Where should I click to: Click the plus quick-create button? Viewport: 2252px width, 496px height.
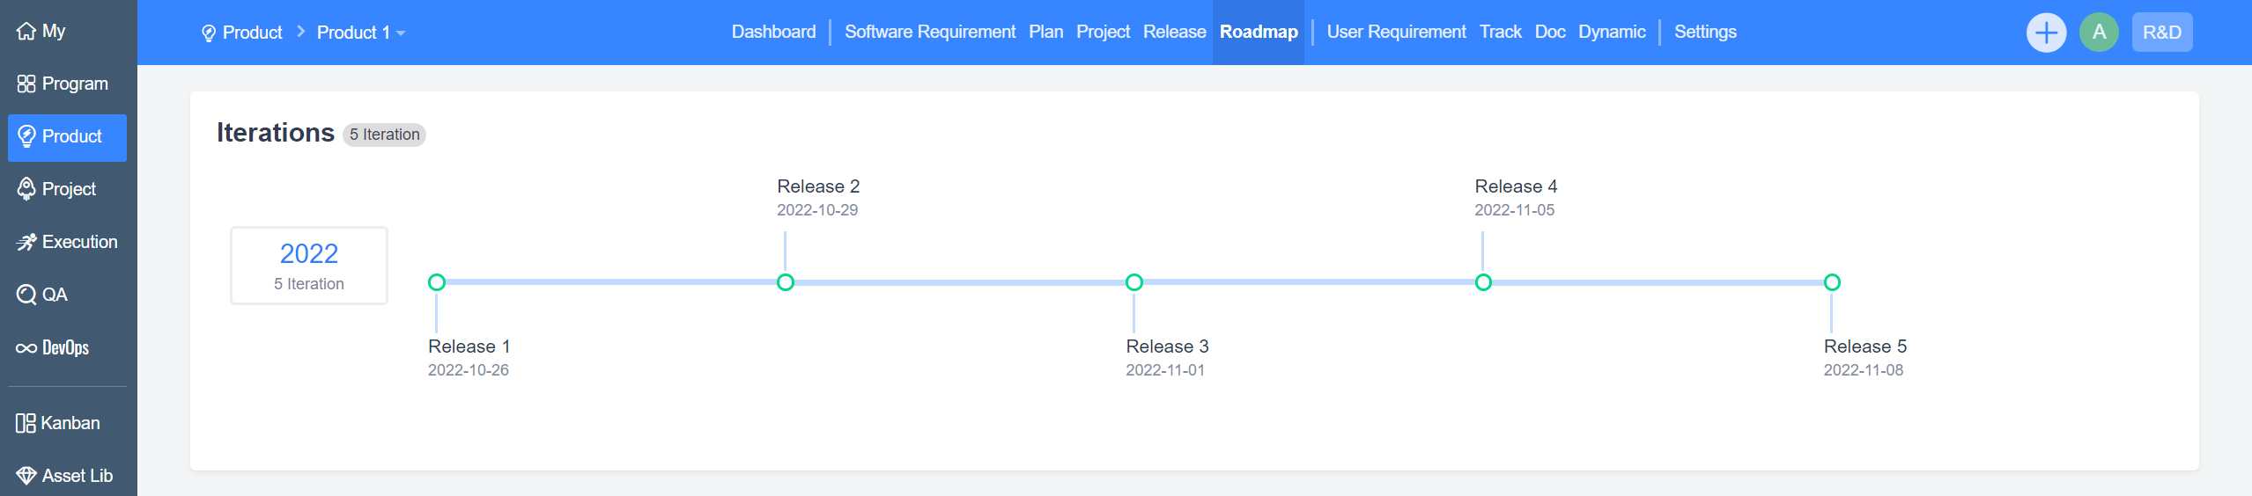[x=2046, y=33]
